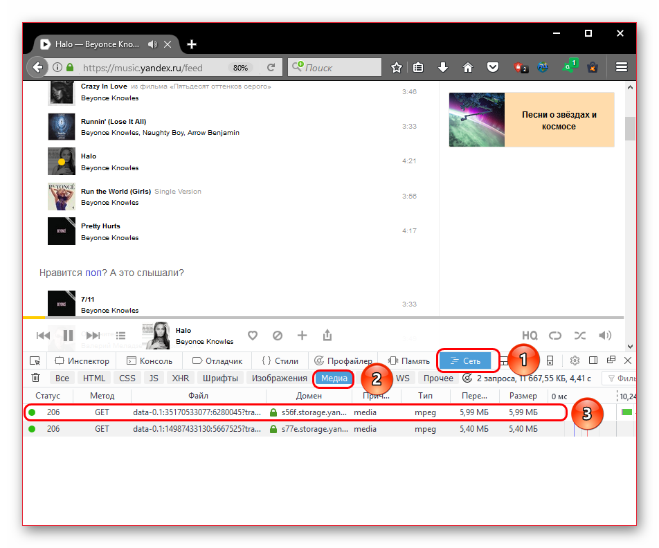Image resolution: width=659 pixels, height=548 pixels.
Task: Switch to the Отладчик devtools tab
Action: 217,361
